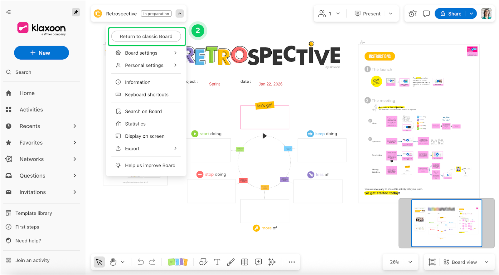Collapse the left sidebar with arrow icon
The height and width of the screenshot is (275, 499).
8,12
